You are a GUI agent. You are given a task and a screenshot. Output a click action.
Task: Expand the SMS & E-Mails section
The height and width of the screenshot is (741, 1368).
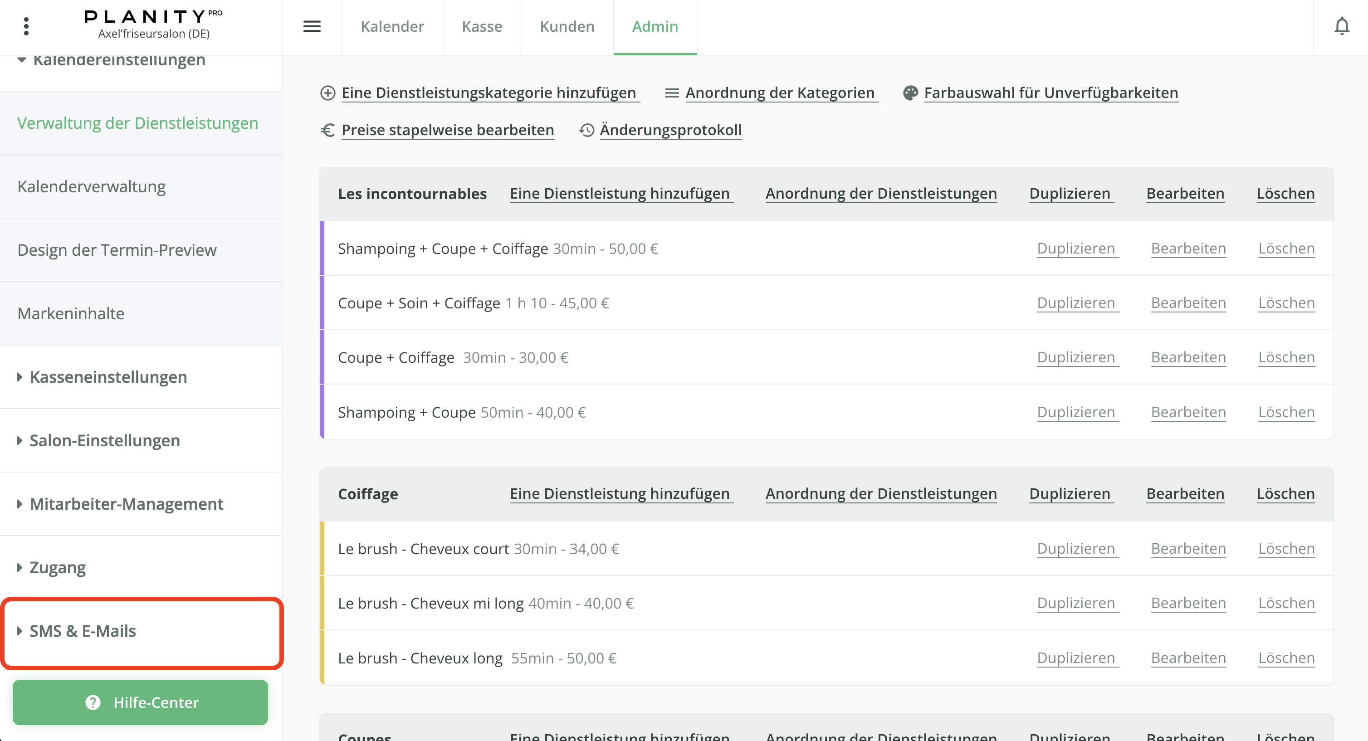[82, 631]
